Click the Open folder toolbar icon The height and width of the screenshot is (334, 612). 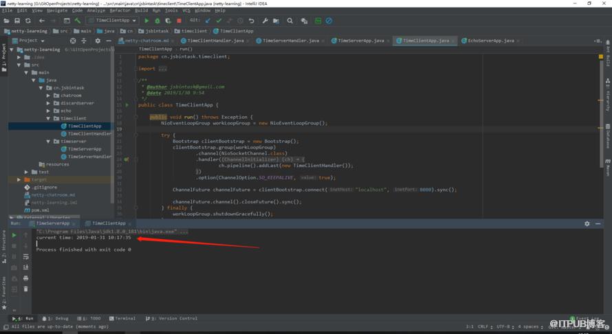[6, 21]
